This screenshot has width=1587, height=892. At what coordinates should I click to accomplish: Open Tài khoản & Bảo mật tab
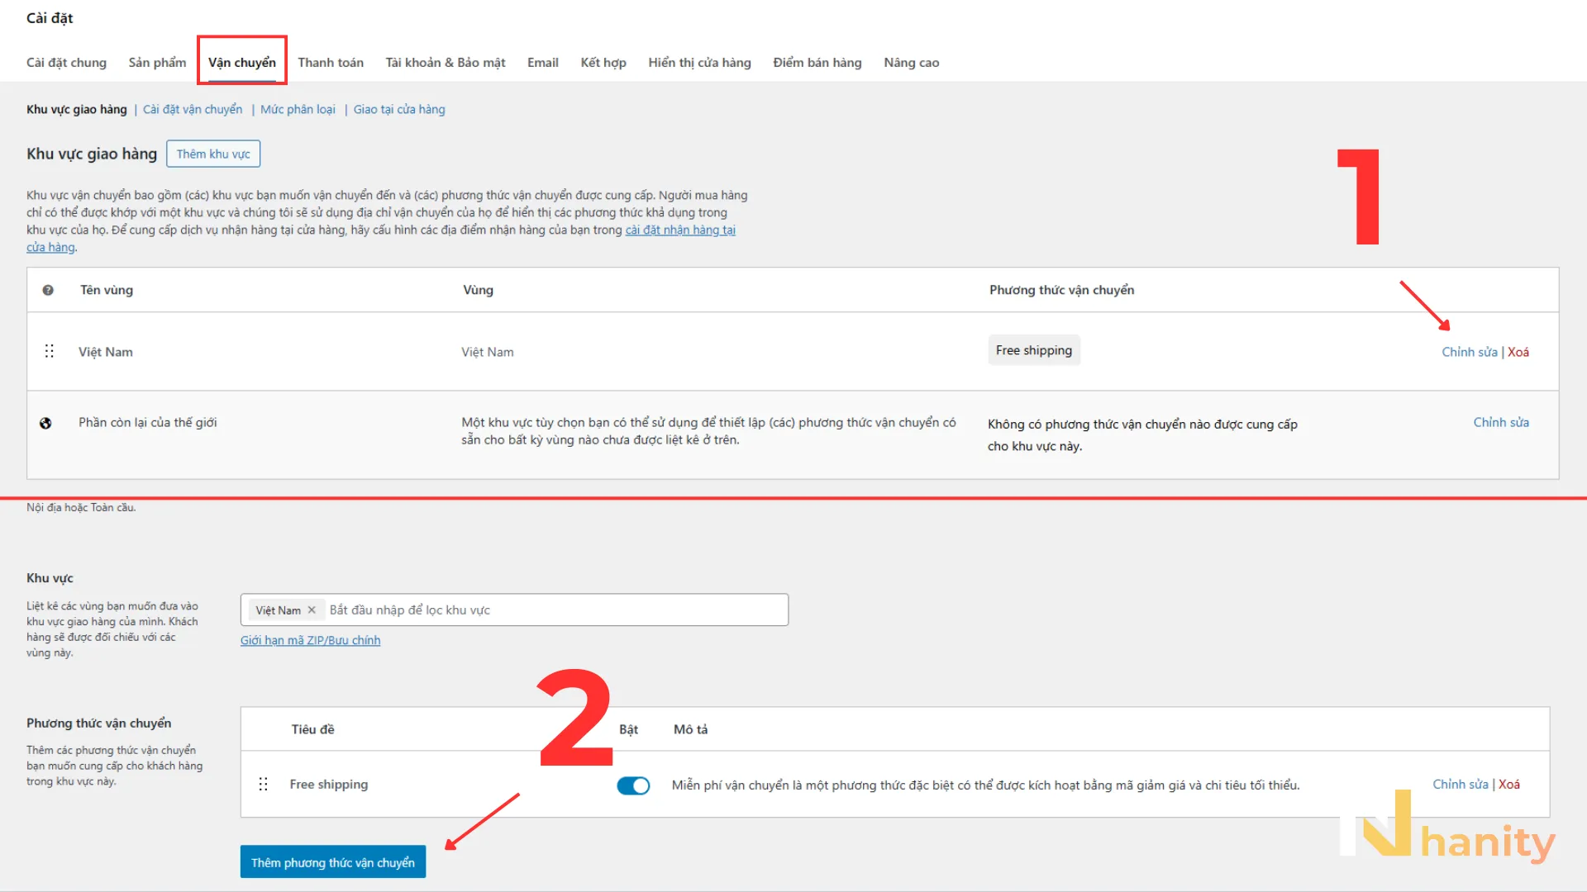tap(446, 62)
